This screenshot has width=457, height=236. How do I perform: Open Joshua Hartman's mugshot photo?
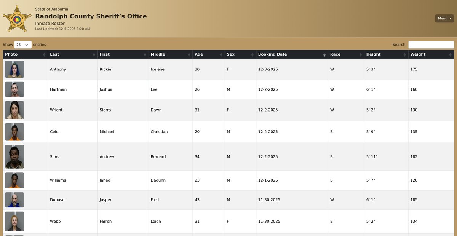14,89
